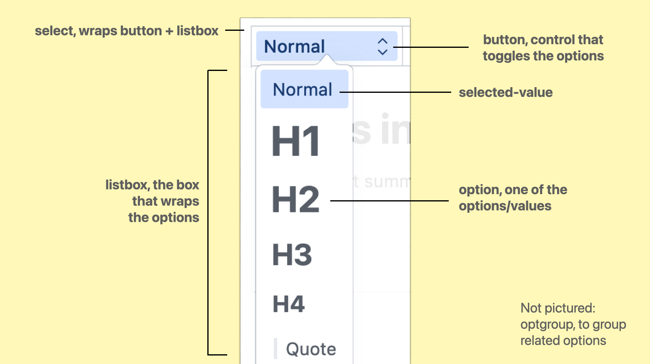Click the "option, one of the options/values" label

pos(513,198)
